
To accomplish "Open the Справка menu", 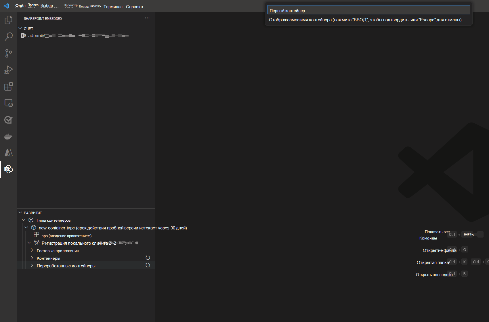I will point(134,7).
